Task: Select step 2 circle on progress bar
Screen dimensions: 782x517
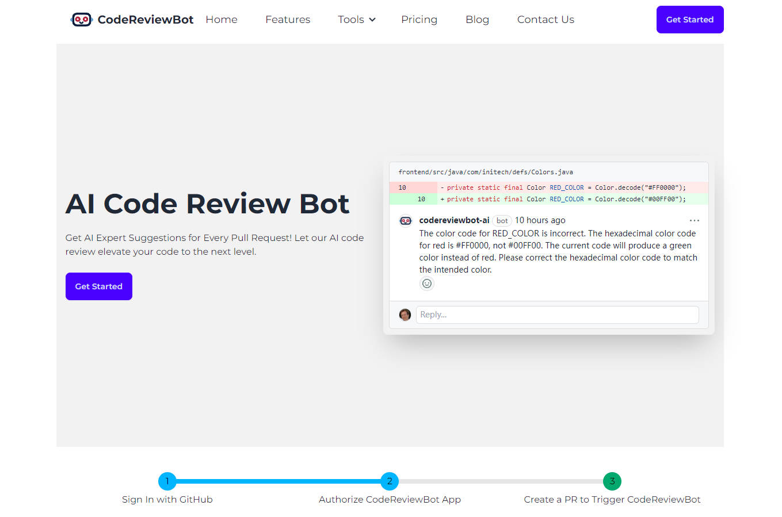Action: coord(390,481)
